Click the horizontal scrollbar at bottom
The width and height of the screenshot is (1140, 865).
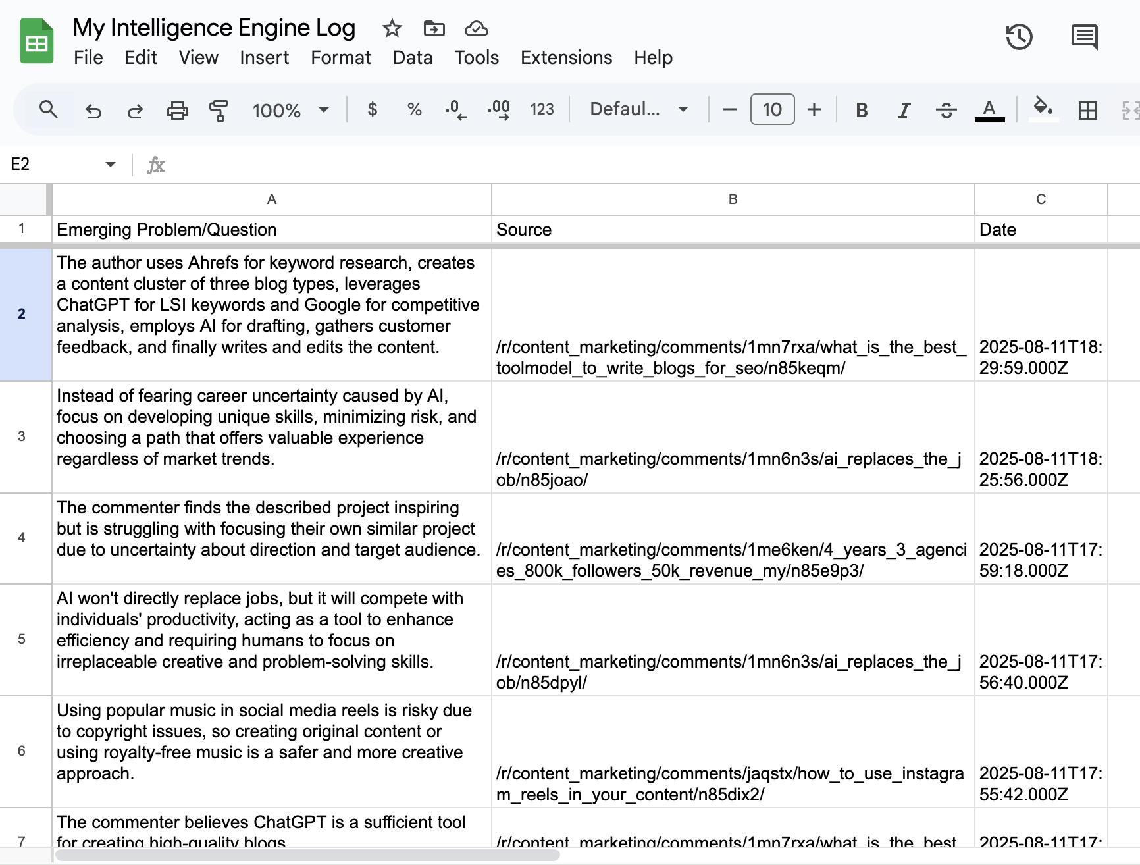[307, 855]
